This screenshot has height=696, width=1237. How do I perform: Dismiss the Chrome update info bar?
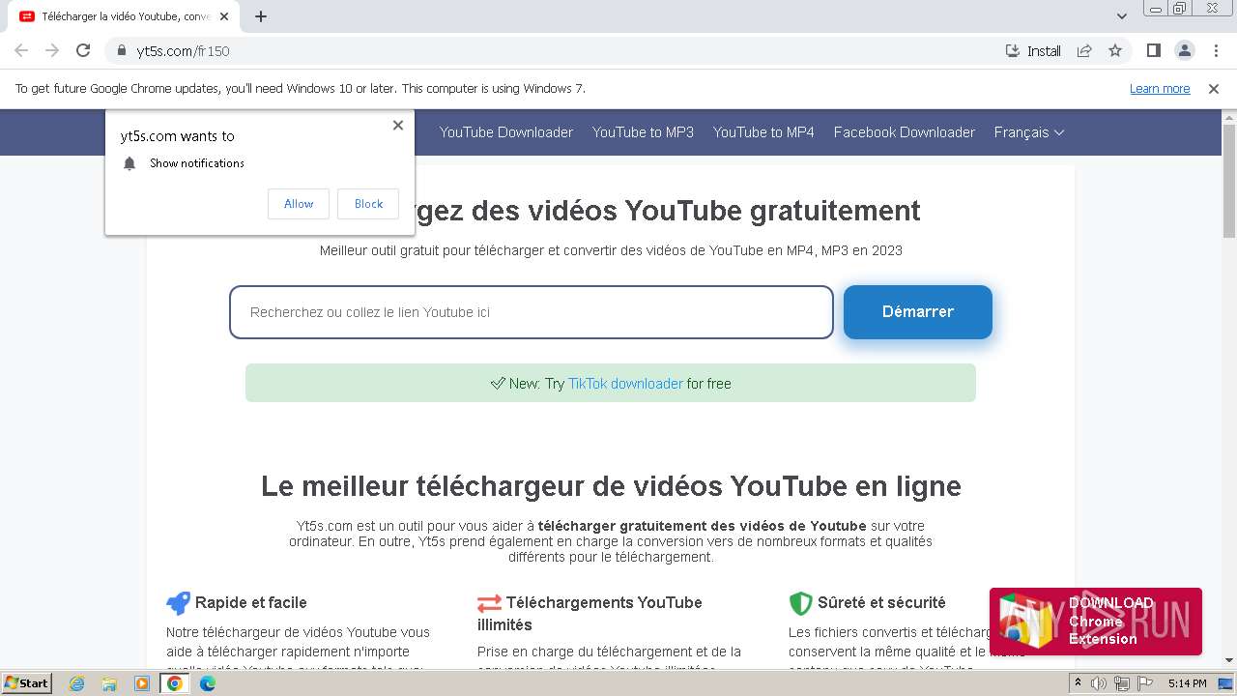(x=1214, y=89)
